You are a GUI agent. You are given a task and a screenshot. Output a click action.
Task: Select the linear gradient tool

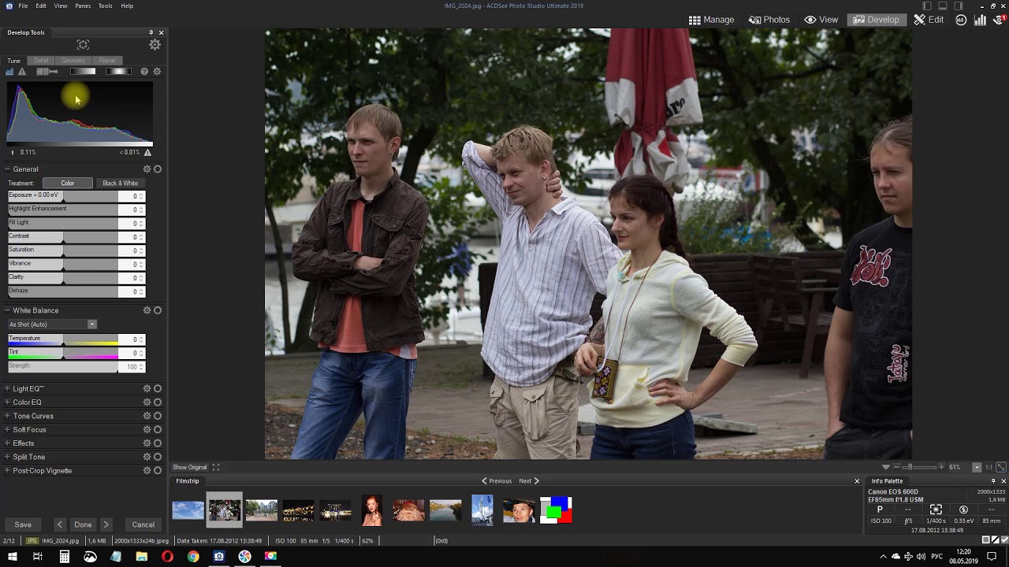coord(83,72)
